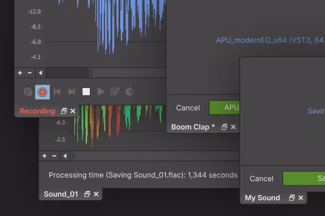Close the Sound_01 panel
325x216 pixels.
pos(96,194)
